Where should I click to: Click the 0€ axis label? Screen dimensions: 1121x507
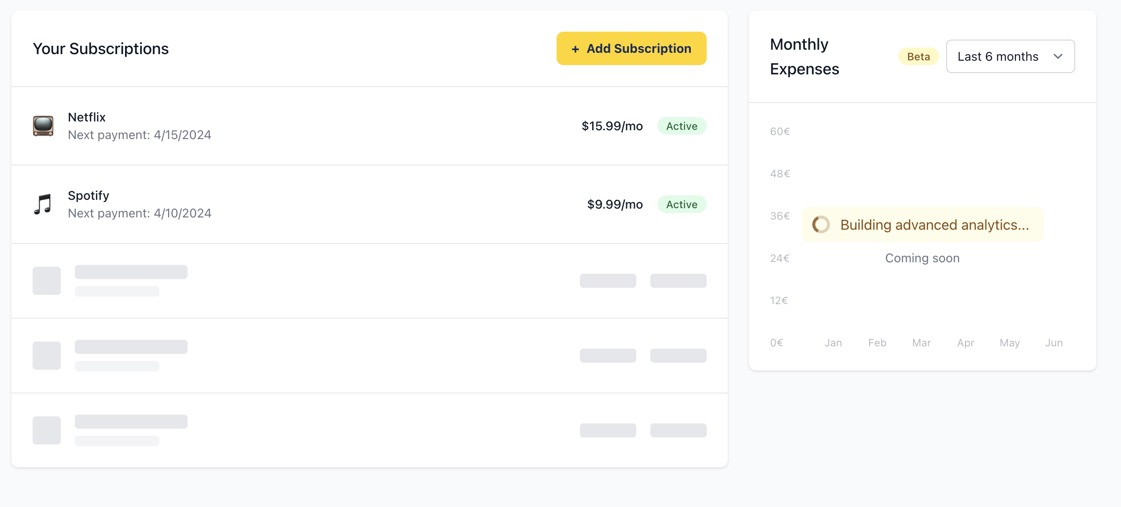click(777, 342)
